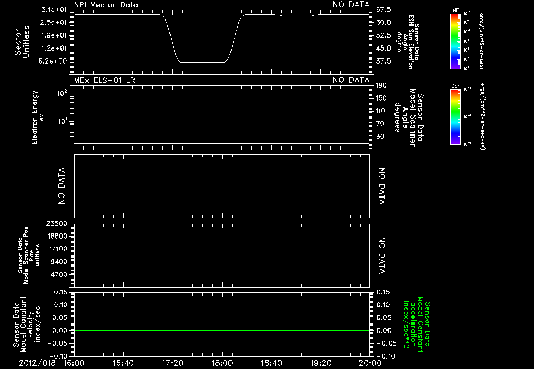Click the "Model Scanner Angle degrees" axis label
Viewport: 534px width, 369px height.
pyautogui.click(x=405, y=118)
